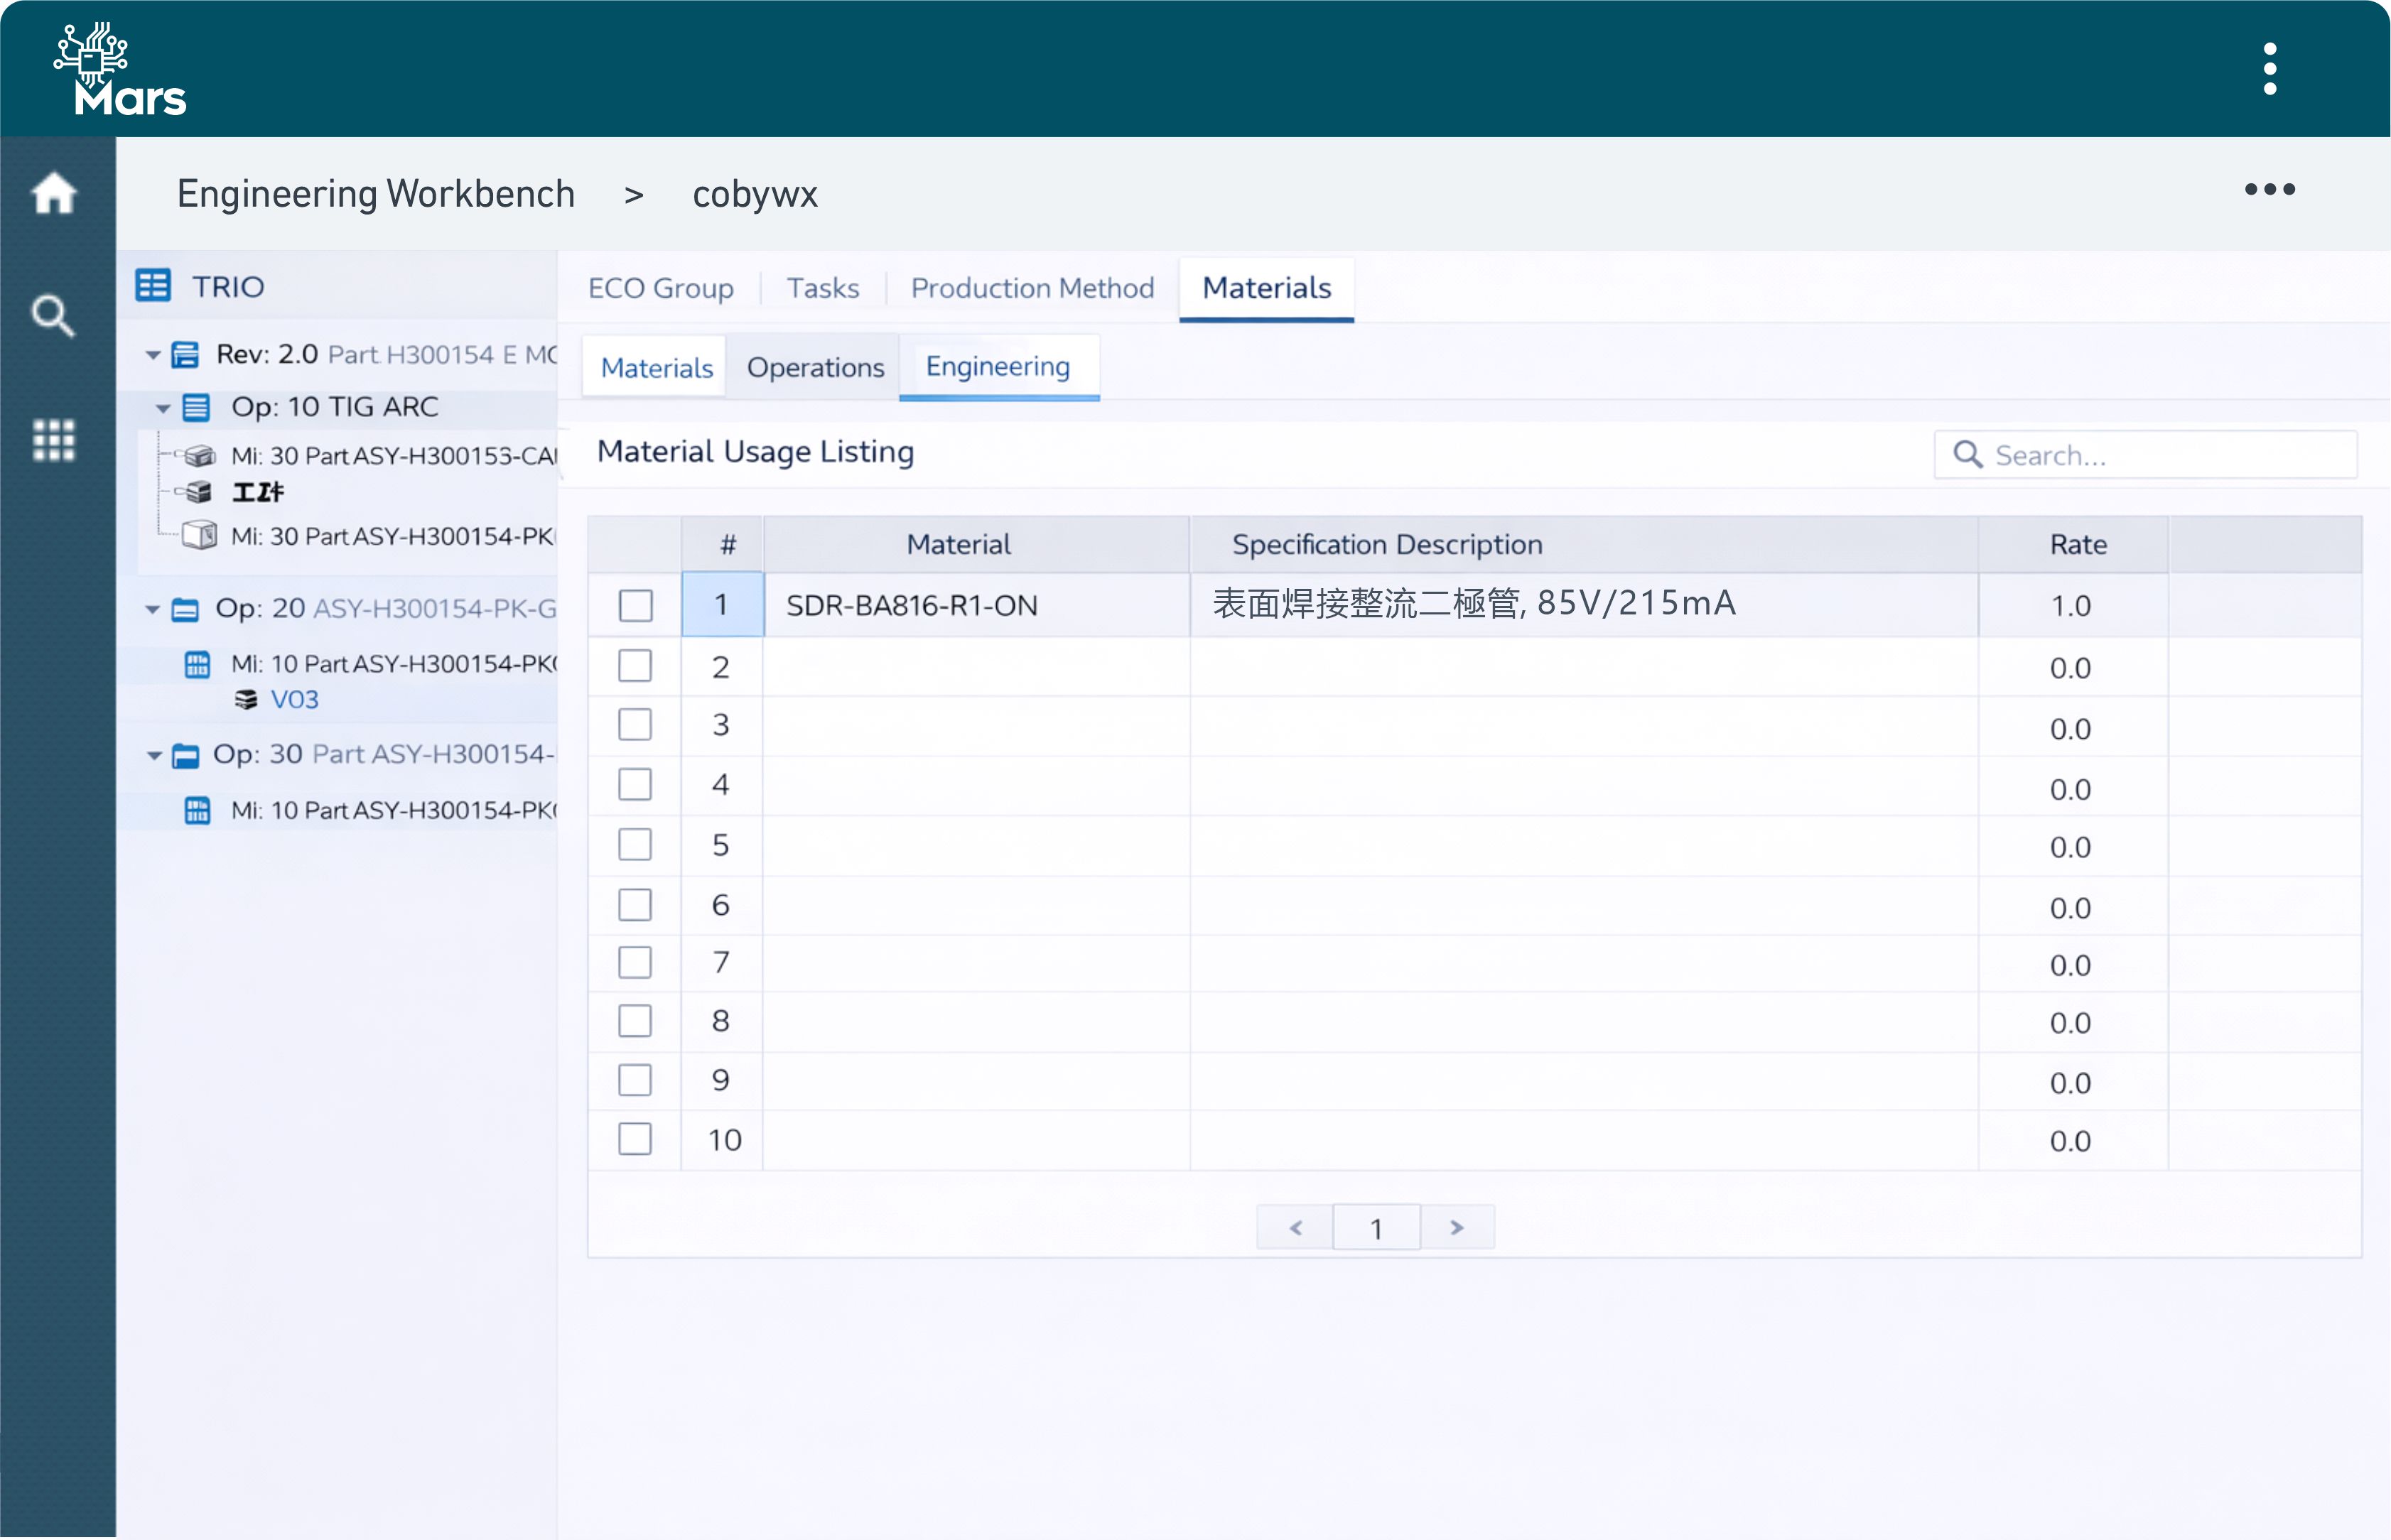Click the Material Usage Listing search field

pyautogui.click(x=2160, y=456)
